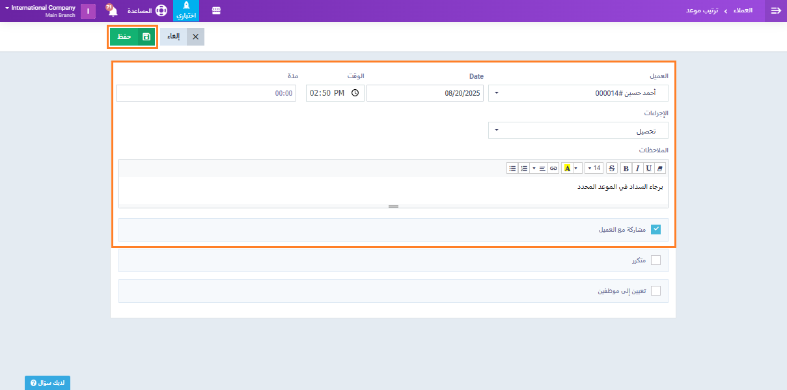Click the yellow text highlight color button
Screen dimensions: 787x390
[x=568, y=168]
